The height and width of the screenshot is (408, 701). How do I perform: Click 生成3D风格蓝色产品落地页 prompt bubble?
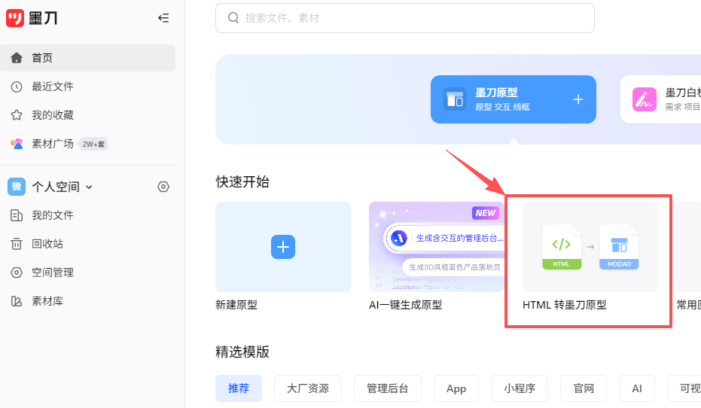(x=453, y=266)
